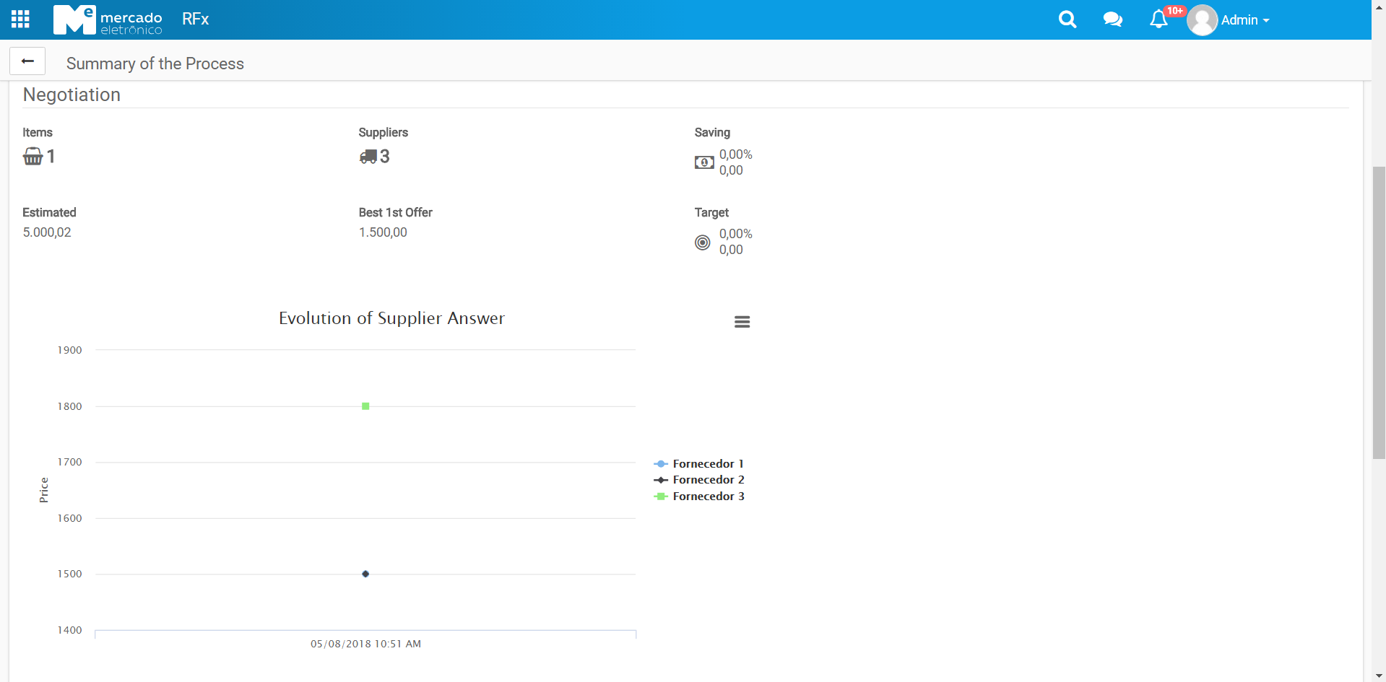The width and height of the screenshot is (1386, 682).
Task: Click the Mercado Eletrônico logo
Action: [108, 20]
